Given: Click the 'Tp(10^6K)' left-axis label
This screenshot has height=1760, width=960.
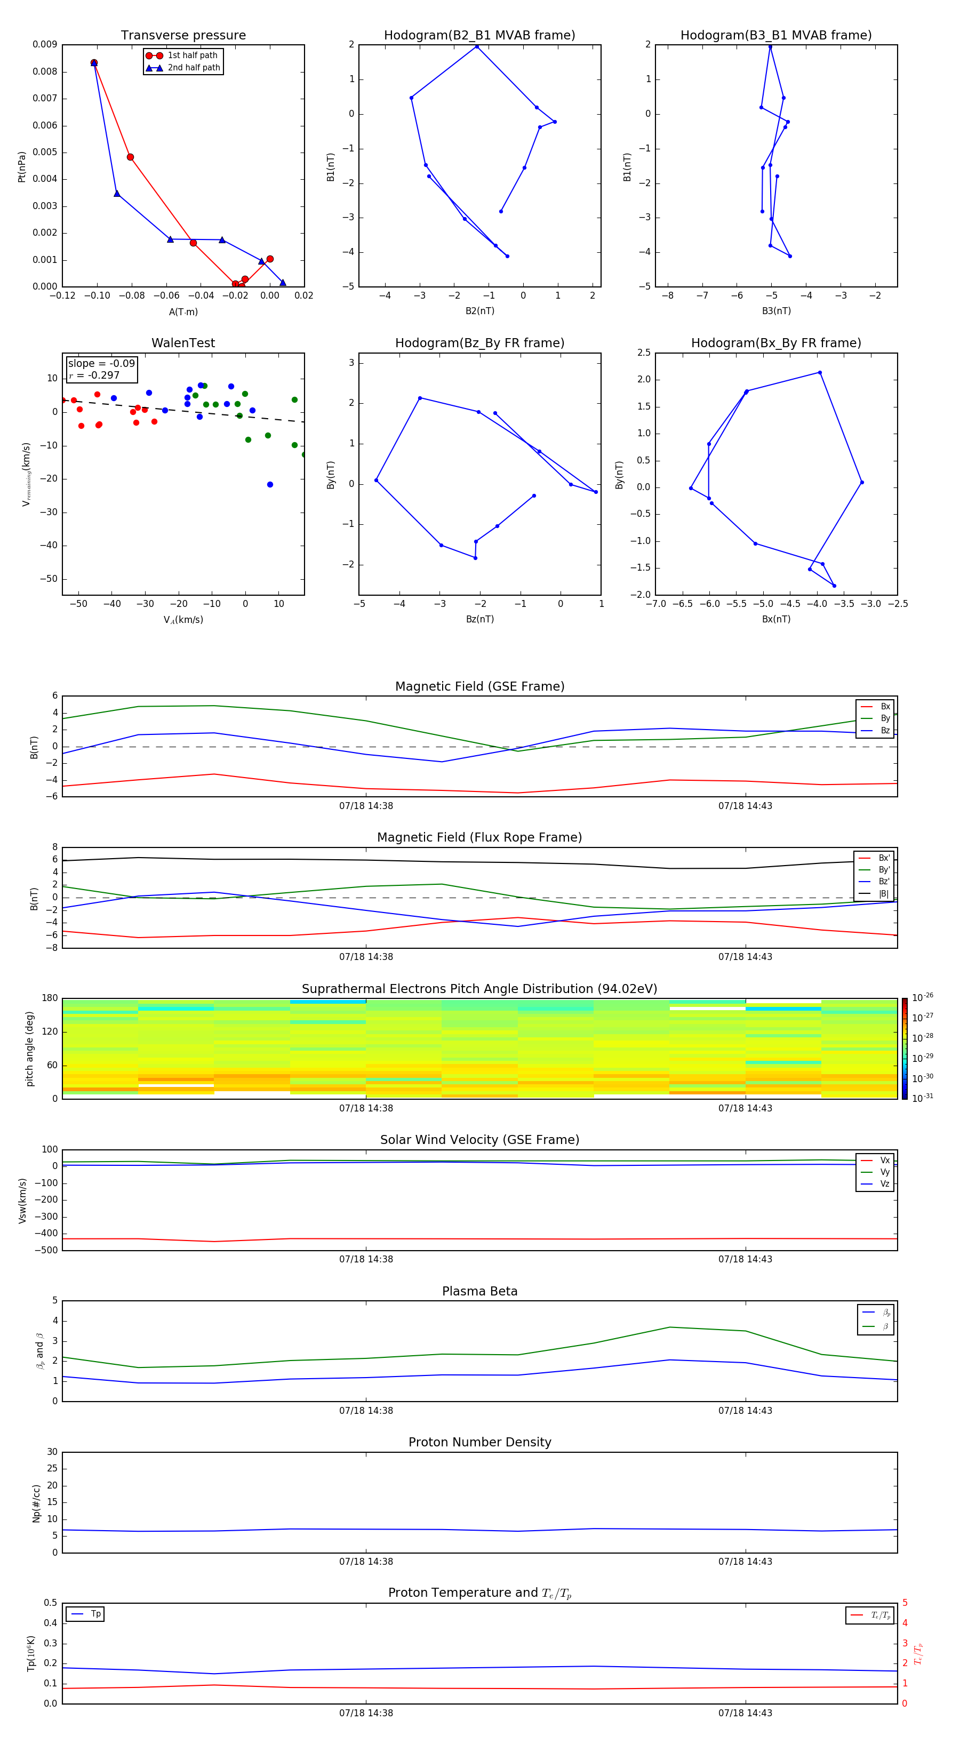Looking at the screenshot, I should (31, 1653).
